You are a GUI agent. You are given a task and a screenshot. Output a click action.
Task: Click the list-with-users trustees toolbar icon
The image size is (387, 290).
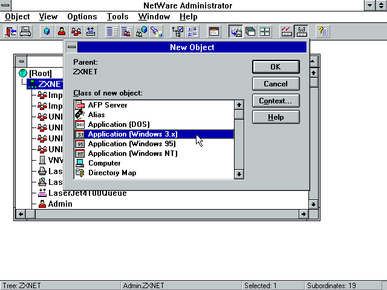coord(127,31)
